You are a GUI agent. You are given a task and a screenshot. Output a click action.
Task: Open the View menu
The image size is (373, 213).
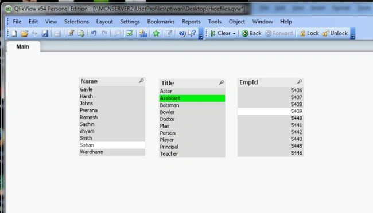(51, 22)
